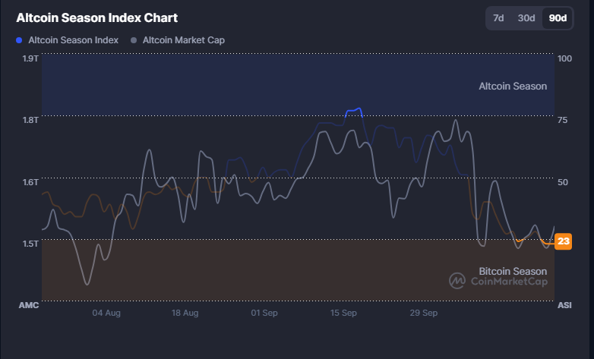
Task: Click the 01 Sep date marker
Action: [x=265, y=313]
